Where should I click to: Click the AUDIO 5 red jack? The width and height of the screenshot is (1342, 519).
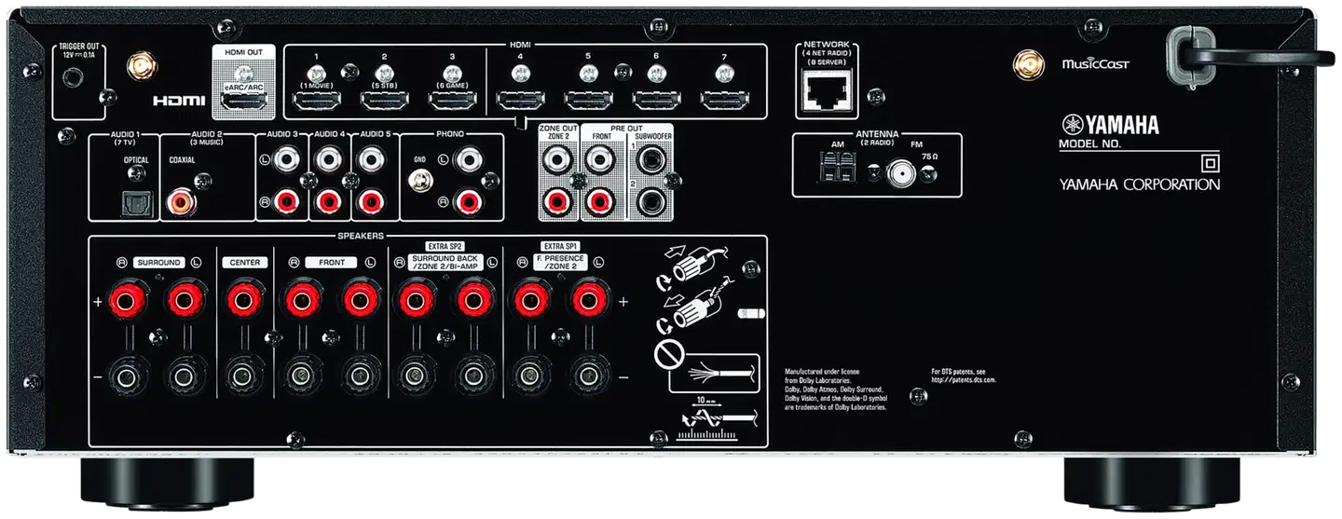coord(372,200)
